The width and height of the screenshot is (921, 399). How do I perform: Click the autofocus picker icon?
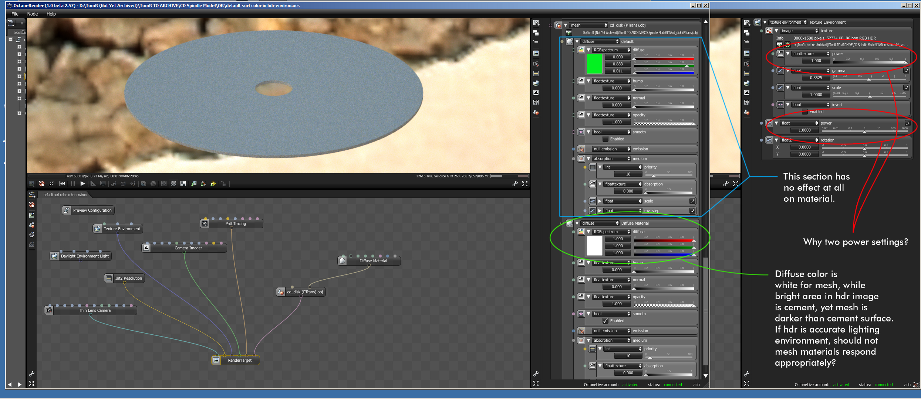113,184
